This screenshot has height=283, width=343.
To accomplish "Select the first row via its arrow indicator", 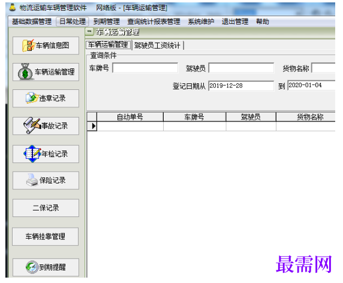I will click(x=92, y=126).
